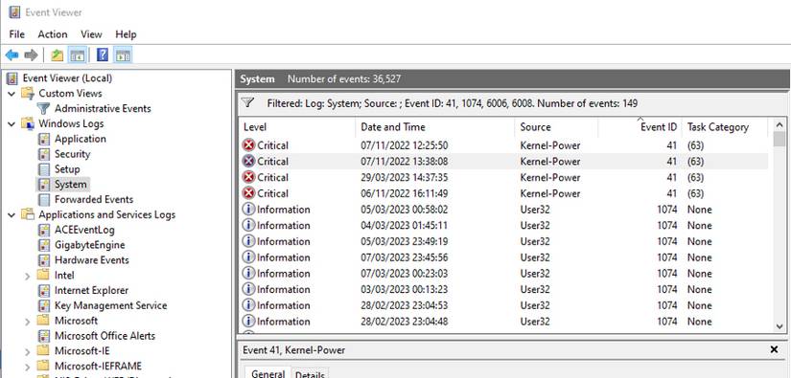Open the View menu
791x378 pixels.
tap(91, 34)
